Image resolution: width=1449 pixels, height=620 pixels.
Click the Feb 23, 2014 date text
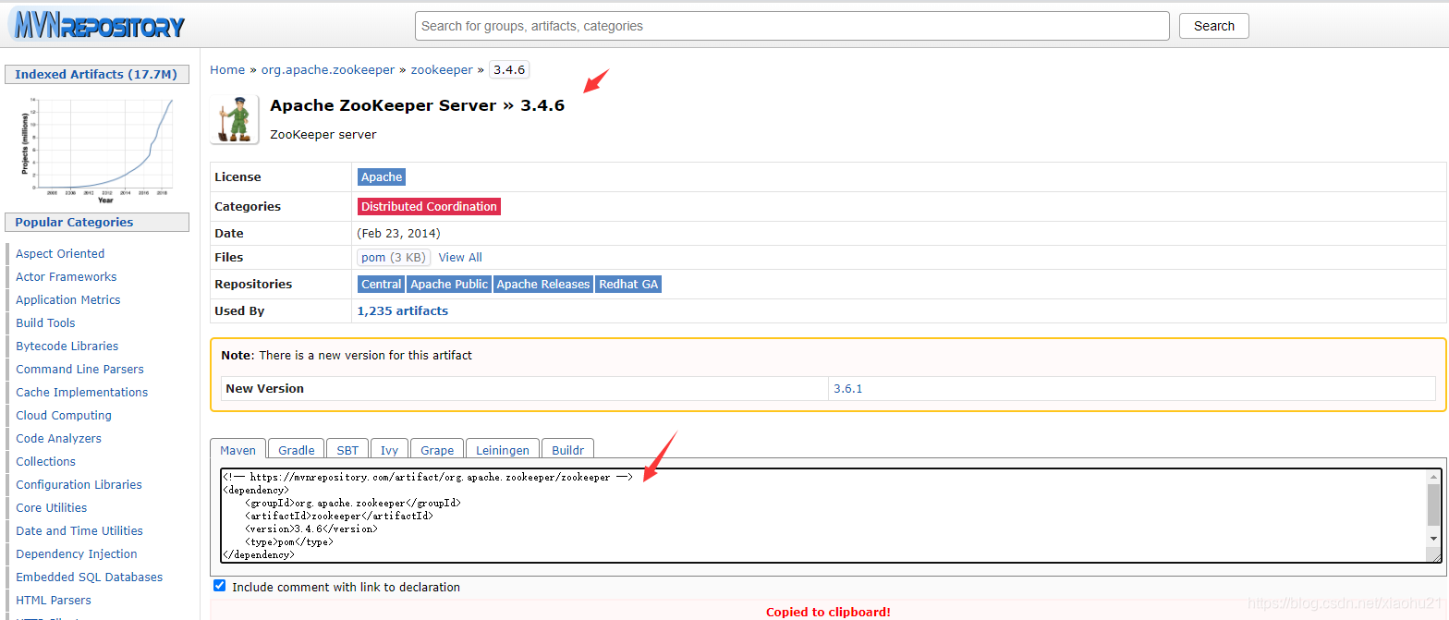coord(399,233)
